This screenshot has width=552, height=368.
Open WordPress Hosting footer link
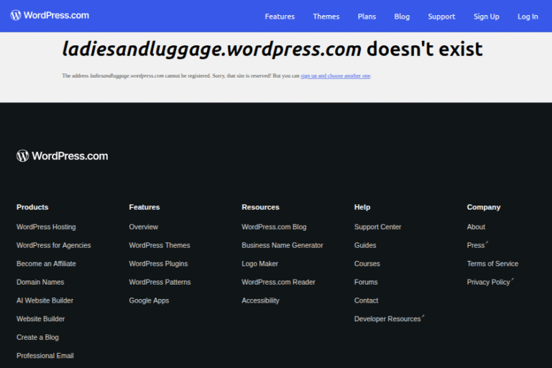46,227
